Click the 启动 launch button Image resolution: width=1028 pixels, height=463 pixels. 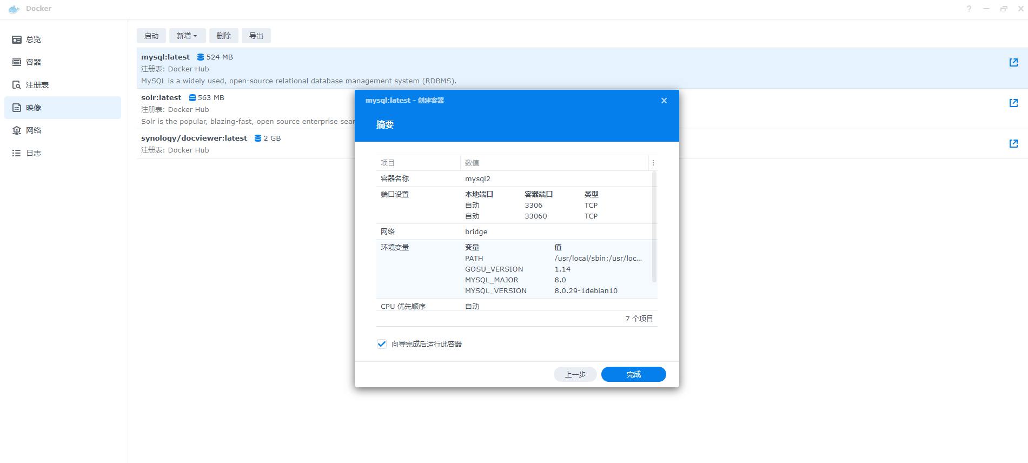tap(151, 36)
